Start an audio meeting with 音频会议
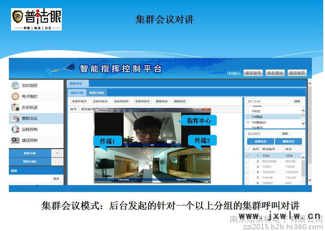 [x=260, y=142]
